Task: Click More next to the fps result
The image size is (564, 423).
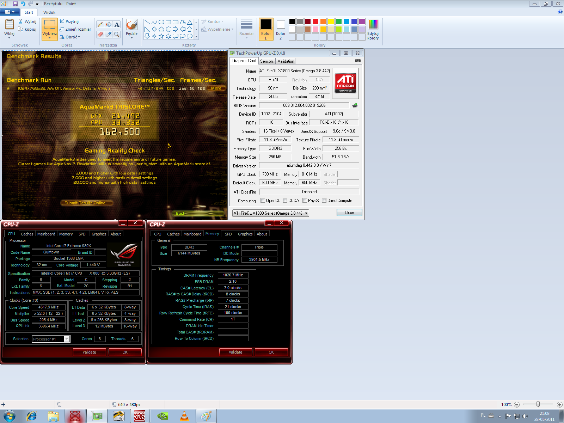Action: 216,88
